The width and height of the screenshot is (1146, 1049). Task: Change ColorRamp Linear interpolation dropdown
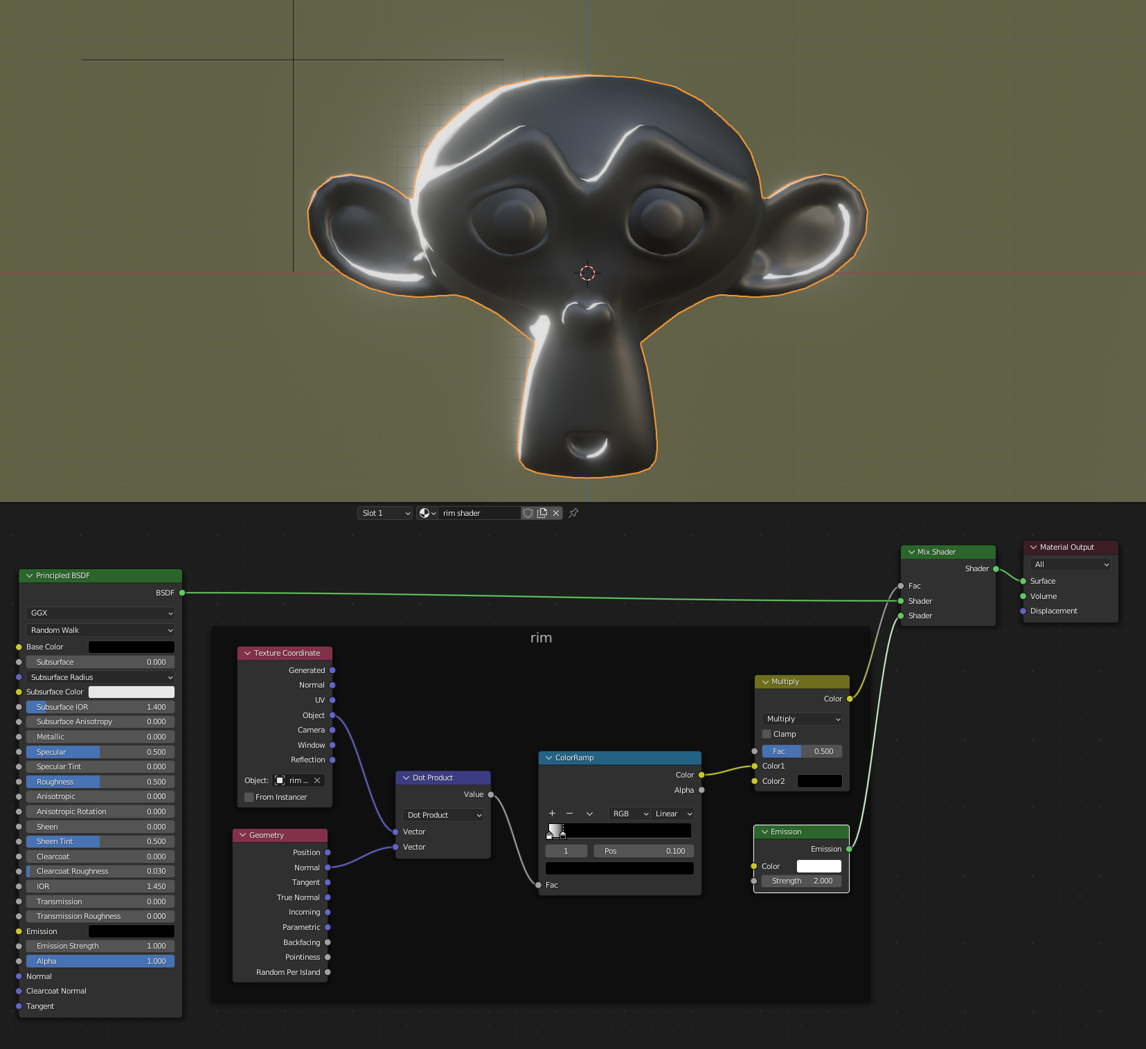[673, 814]
